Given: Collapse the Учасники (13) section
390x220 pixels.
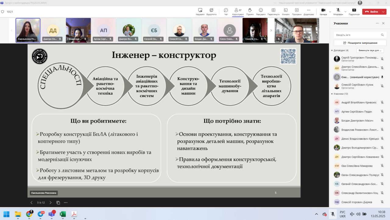Looking at the screenshot, I should (332, 94).
